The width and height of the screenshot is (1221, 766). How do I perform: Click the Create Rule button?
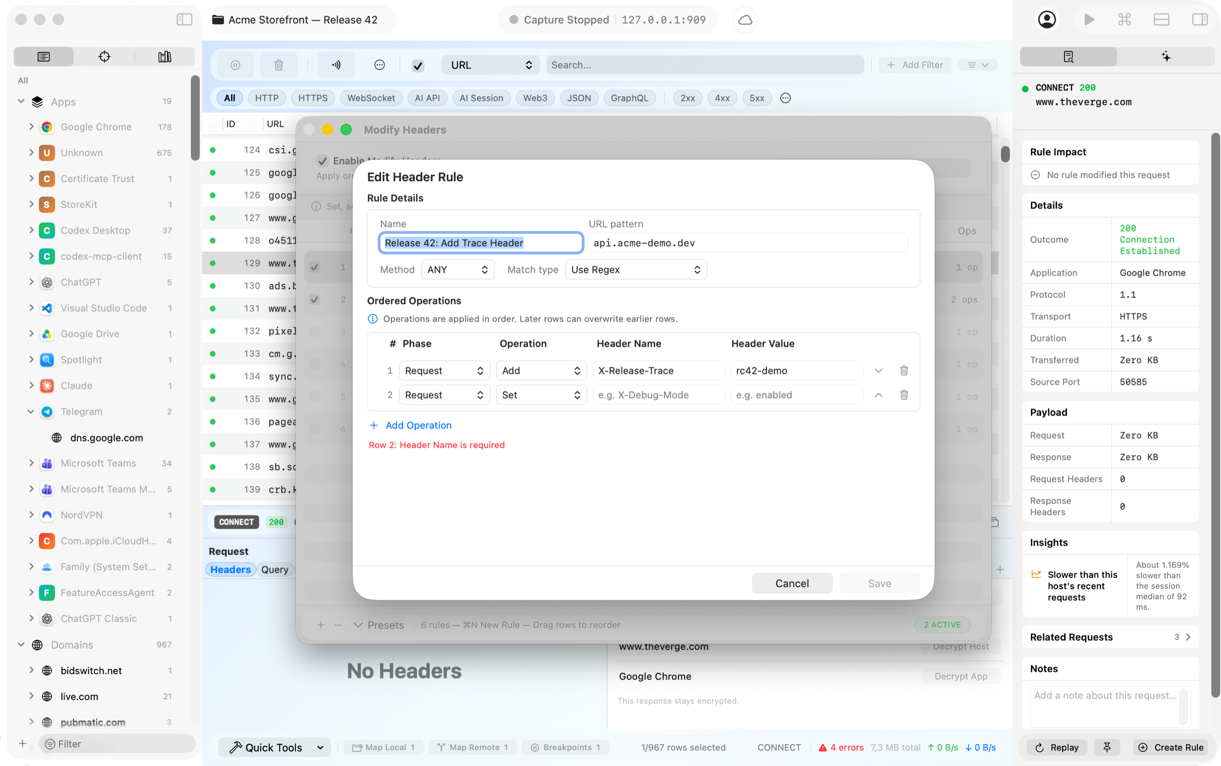coord(1171,747)
